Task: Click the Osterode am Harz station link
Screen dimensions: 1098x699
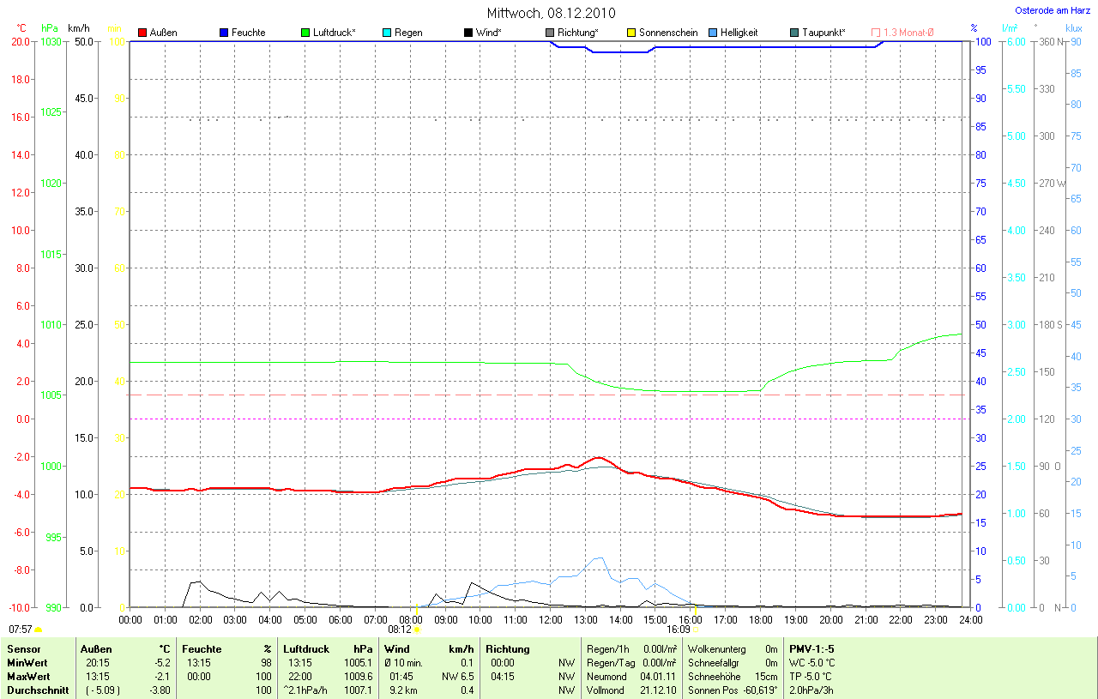Action: point(1052,10)
